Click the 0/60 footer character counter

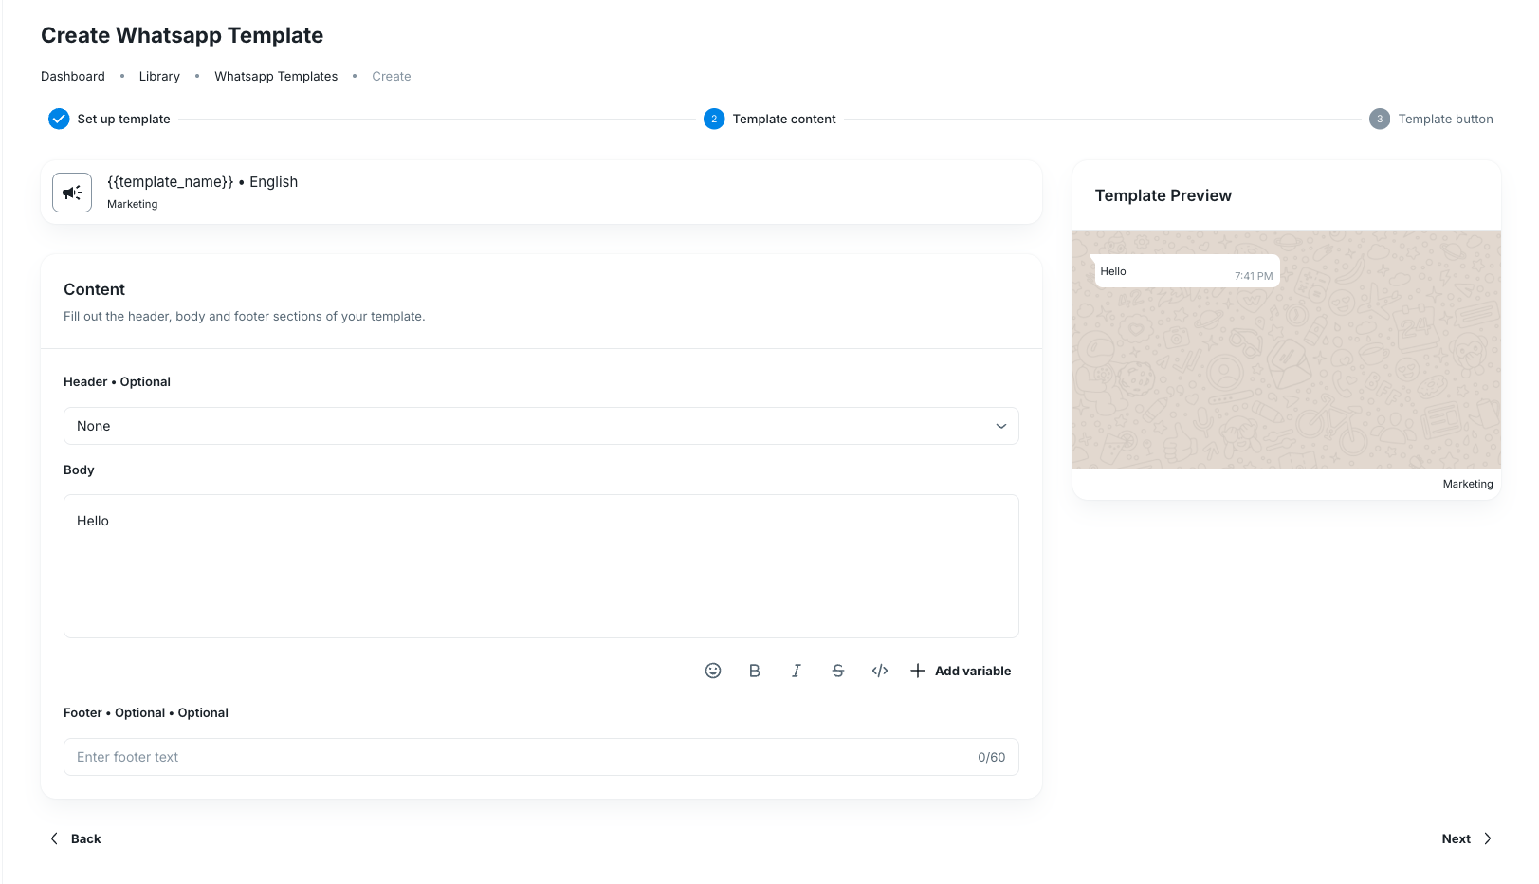pos(992,757)
